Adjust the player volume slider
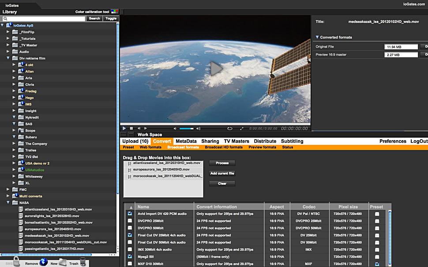Screen dimensions: 428x267 pos(186,129)
